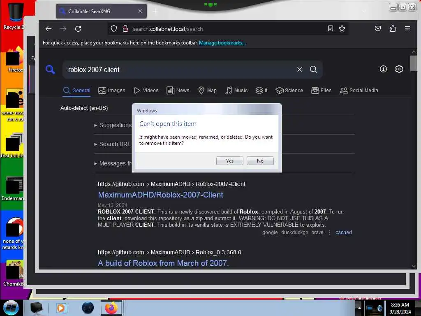Clear the search query with X
Viewport: 421px width, 316px height.
299,70
